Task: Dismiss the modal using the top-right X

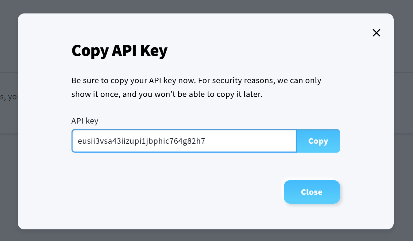Action: pyautogui.click(x=376, y=33)
